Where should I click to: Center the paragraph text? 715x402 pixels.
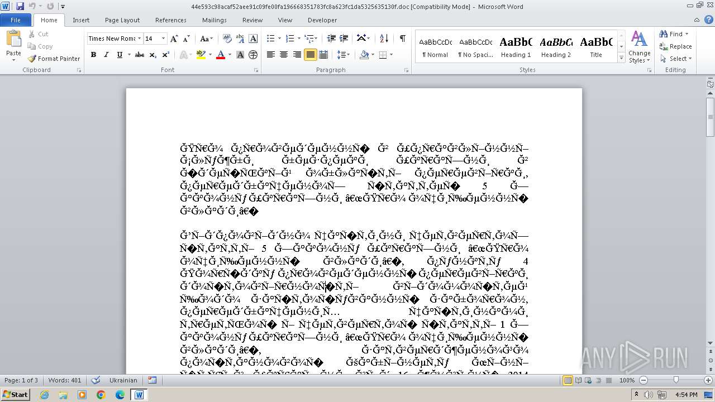pyautogui.click(x=284, y=55)
